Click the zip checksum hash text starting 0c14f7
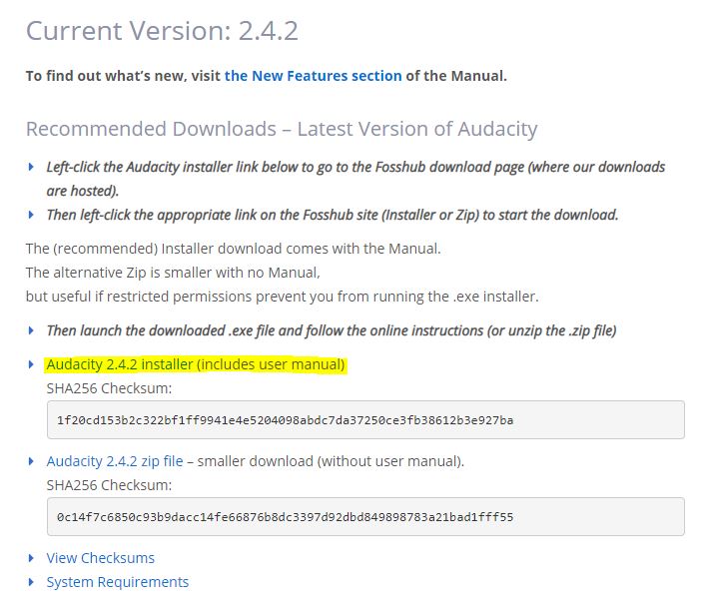Image resolution: width=702 pixels, height=608 pixels. pyautogui.click(x=285, y=517)
